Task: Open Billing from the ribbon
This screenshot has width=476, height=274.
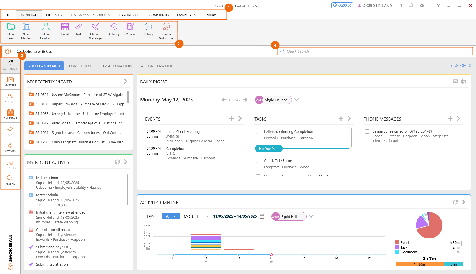Action: tap(148, 29)
